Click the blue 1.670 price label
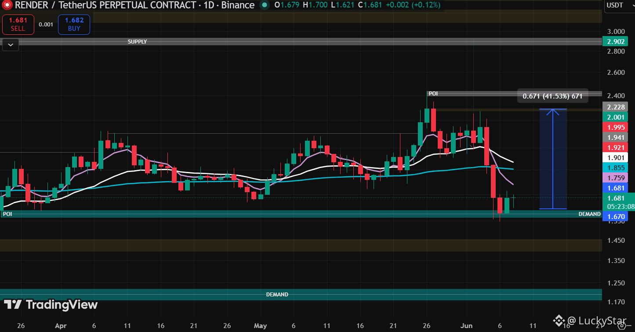The height and width of the screenshot is (332, 635). (x=615, y=217)
